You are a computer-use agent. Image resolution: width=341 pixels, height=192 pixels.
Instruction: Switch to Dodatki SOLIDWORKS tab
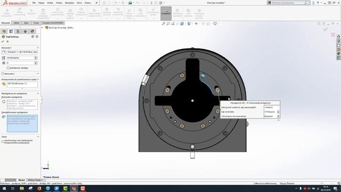(x=53, y=23)
